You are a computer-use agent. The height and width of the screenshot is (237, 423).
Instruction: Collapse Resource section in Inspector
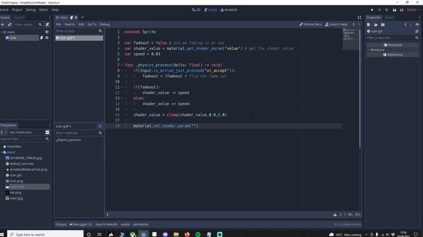368,50
